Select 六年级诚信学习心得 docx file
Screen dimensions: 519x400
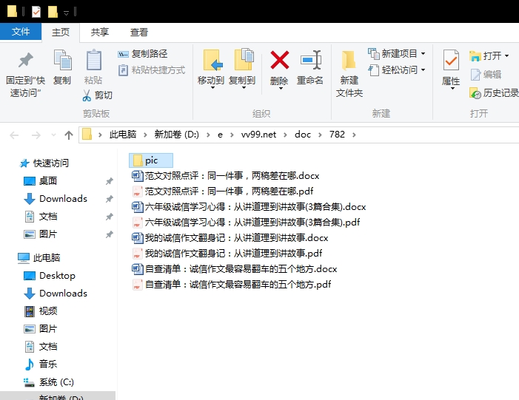pos(249,207)
